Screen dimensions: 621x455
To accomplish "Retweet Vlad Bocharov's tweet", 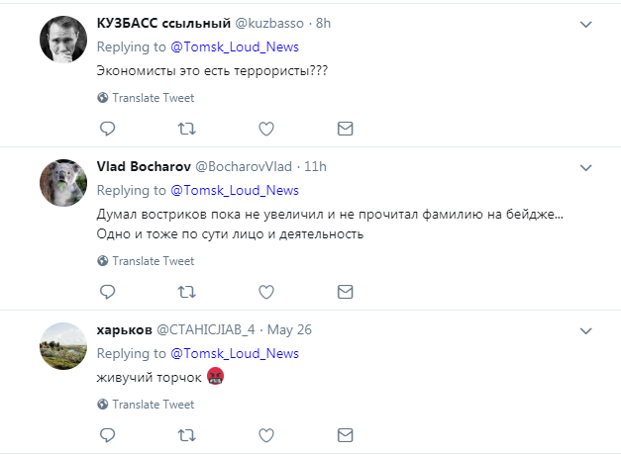I will click(x=185, y=292).
